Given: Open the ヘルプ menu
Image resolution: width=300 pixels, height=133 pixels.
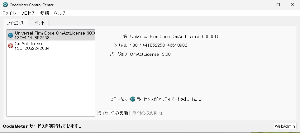Looking at the screenshot, I should tap(59, 13).
